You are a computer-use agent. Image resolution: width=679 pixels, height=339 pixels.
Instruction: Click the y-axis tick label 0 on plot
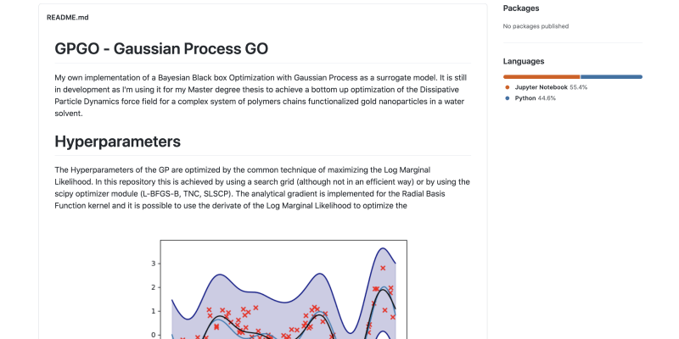click(x=154, y=334)
